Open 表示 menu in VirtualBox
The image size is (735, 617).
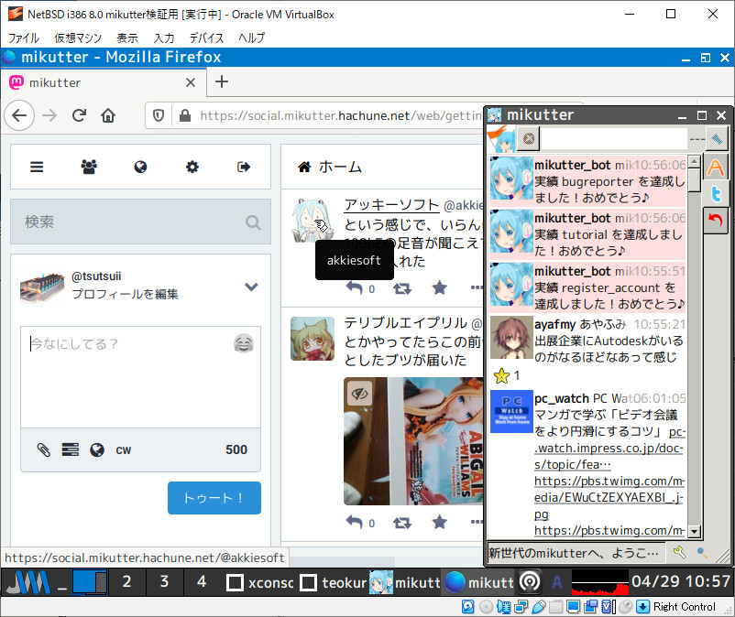pos(127,38)
